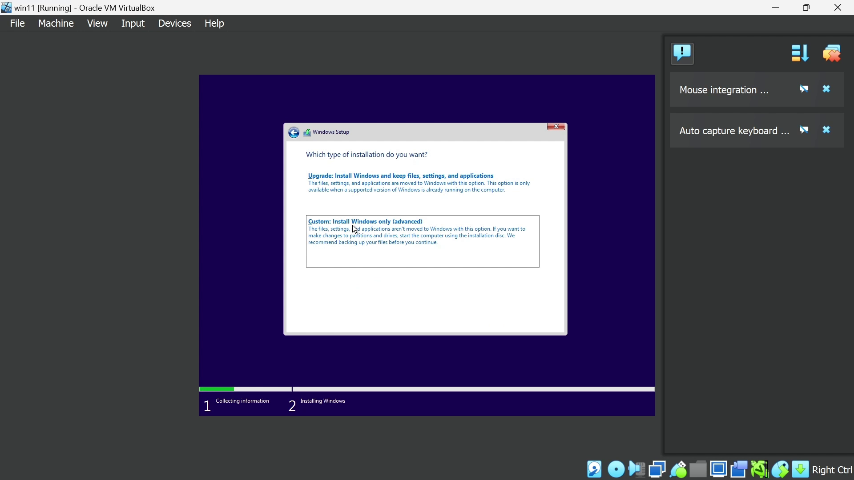Click the shared folders status icon

coord(698,469)
